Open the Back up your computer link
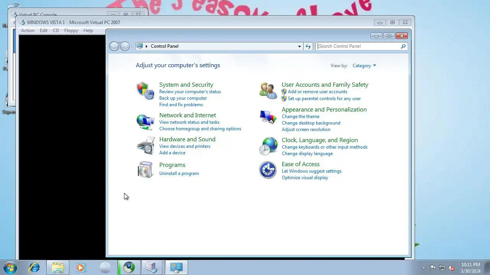This screenshot has height=275, width=490. click(183, 98)
